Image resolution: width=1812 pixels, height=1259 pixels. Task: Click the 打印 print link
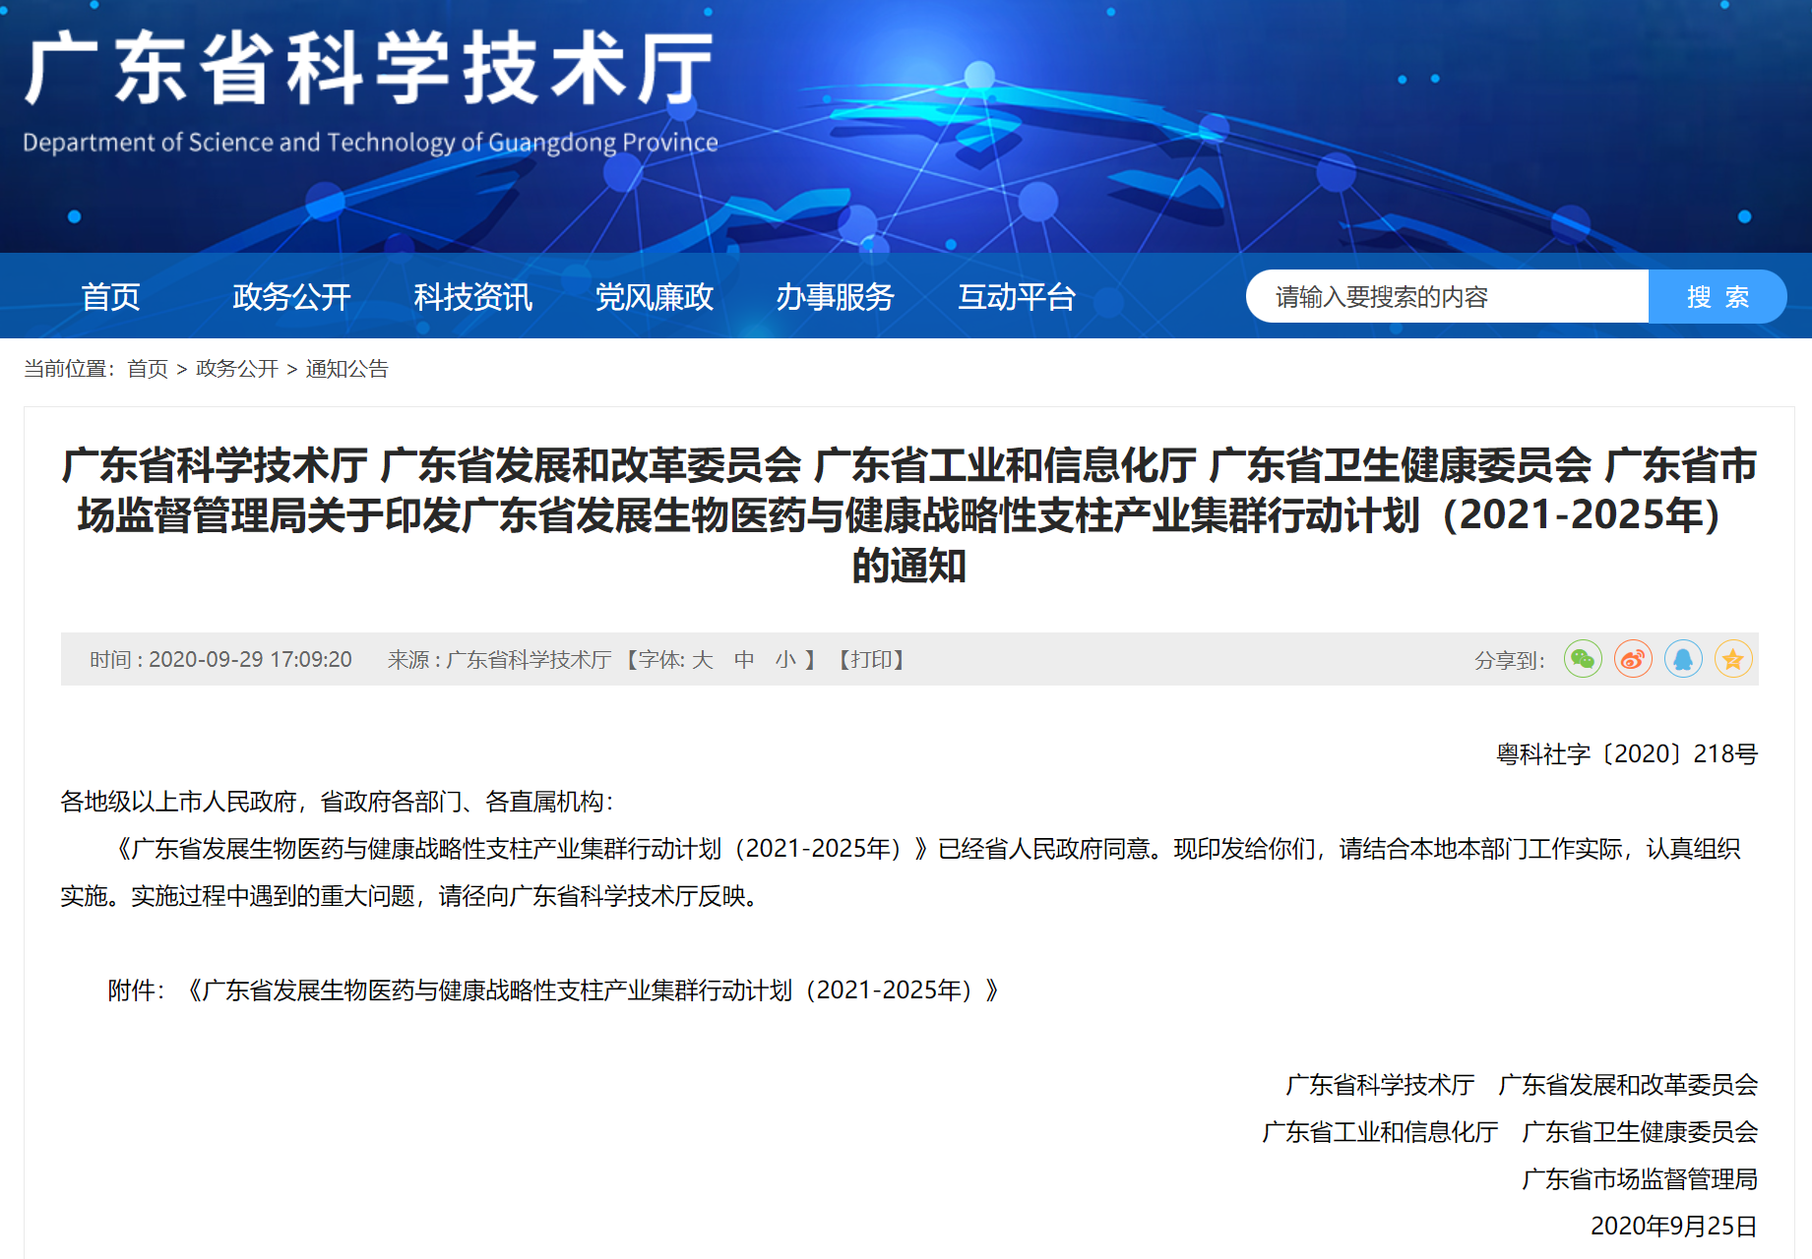871,660
